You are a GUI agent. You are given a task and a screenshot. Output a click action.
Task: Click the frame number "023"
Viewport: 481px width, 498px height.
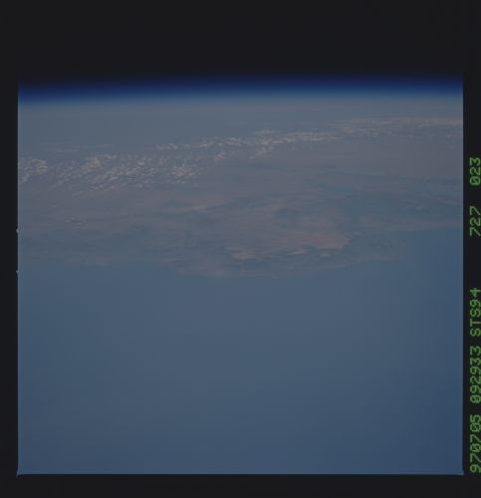point(475,171)
